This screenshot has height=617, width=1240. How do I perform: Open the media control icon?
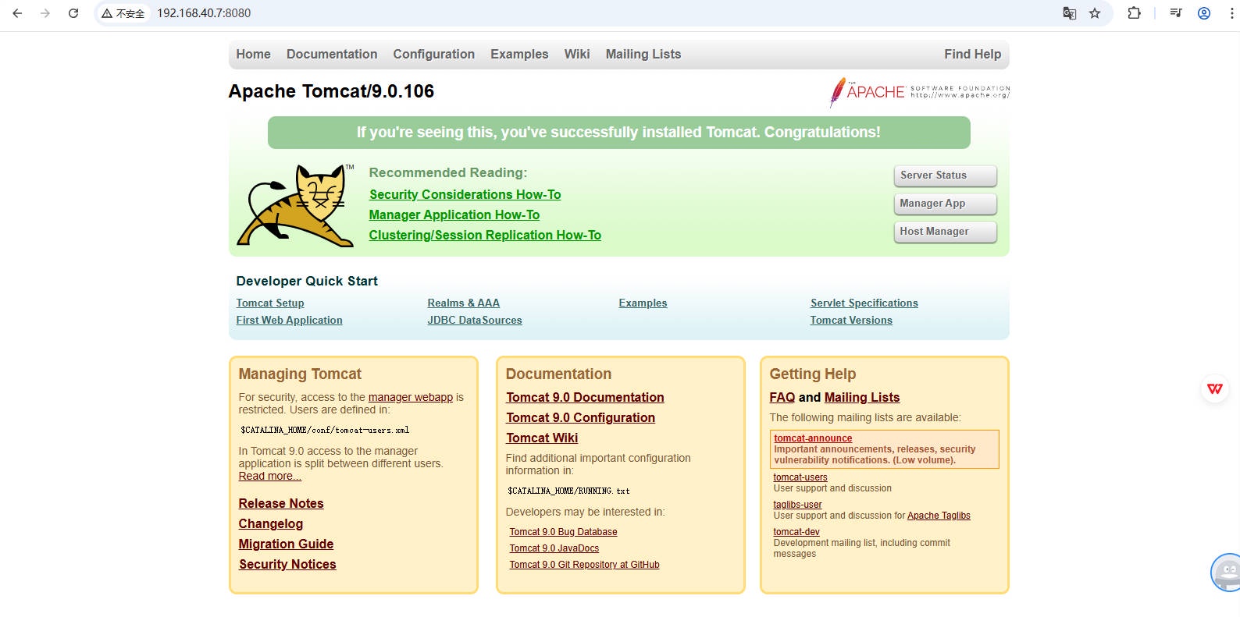[x=1176, y=13]
